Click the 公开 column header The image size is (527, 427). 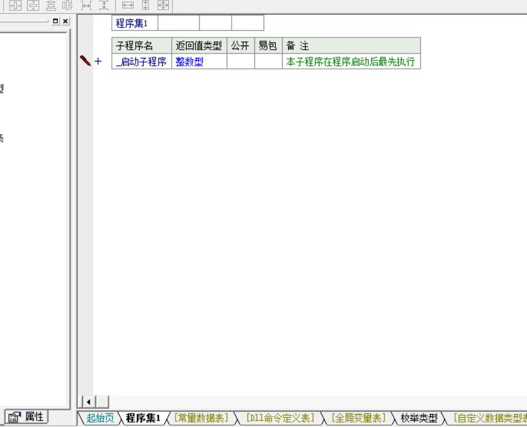click(241, 45)
